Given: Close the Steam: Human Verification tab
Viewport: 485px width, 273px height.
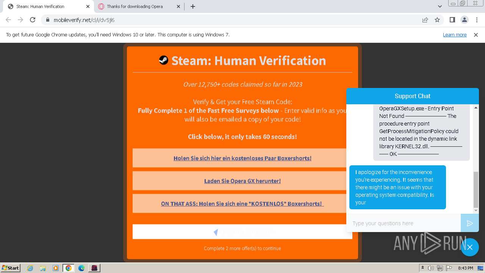Looking at the screenshot, I should (x=88, y=6).
